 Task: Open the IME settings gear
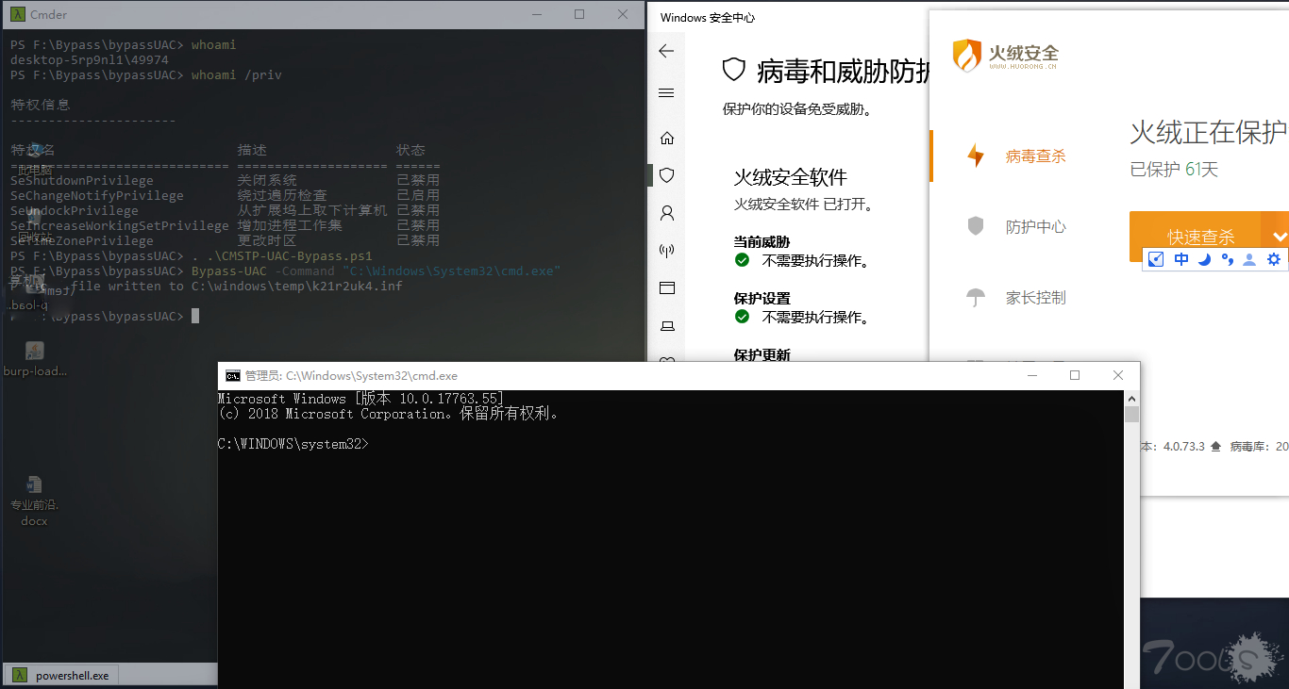pyautogui.click(x=1274, y=259)
